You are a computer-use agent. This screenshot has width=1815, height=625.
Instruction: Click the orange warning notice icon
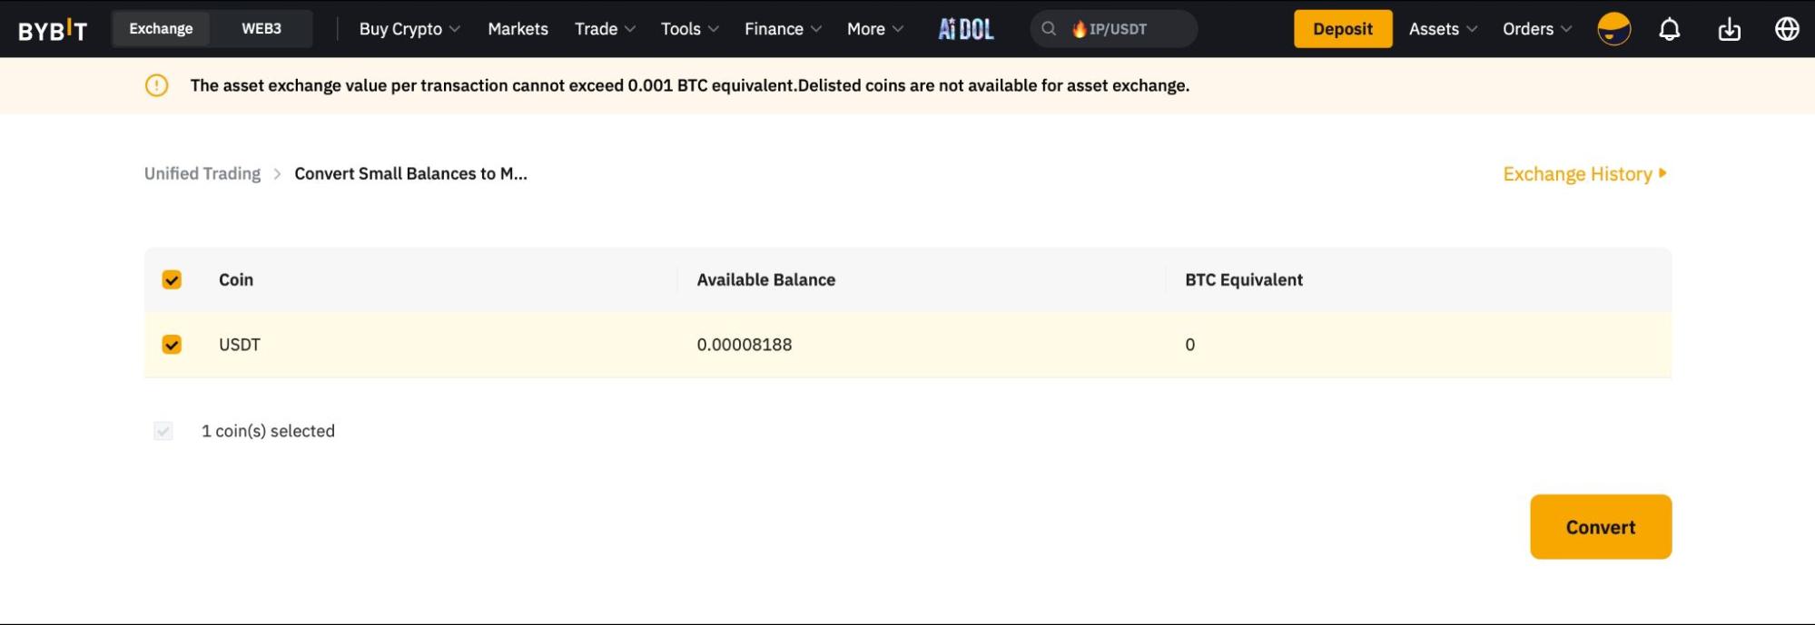pyautogui.click(x=157, y=85)
